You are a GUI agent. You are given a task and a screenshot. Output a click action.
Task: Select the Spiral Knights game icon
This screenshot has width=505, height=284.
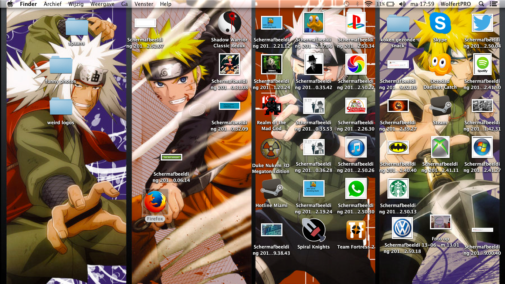pyautogui.click(x=313, y=230)
